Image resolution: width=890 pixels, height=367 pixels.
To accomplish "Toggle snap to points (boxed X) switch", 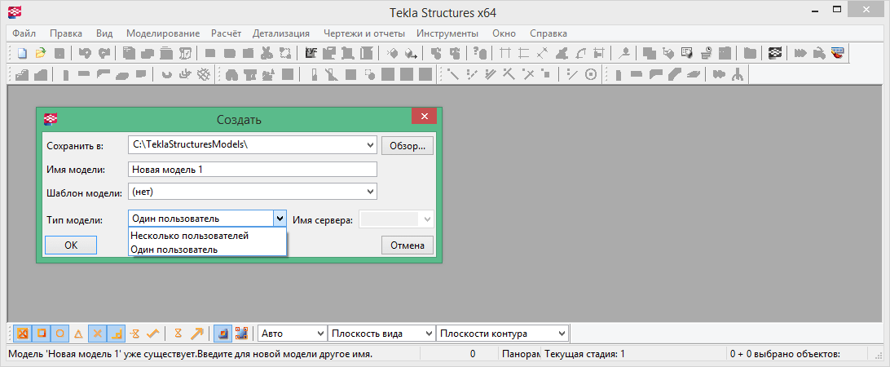I will tap(24, 333).
